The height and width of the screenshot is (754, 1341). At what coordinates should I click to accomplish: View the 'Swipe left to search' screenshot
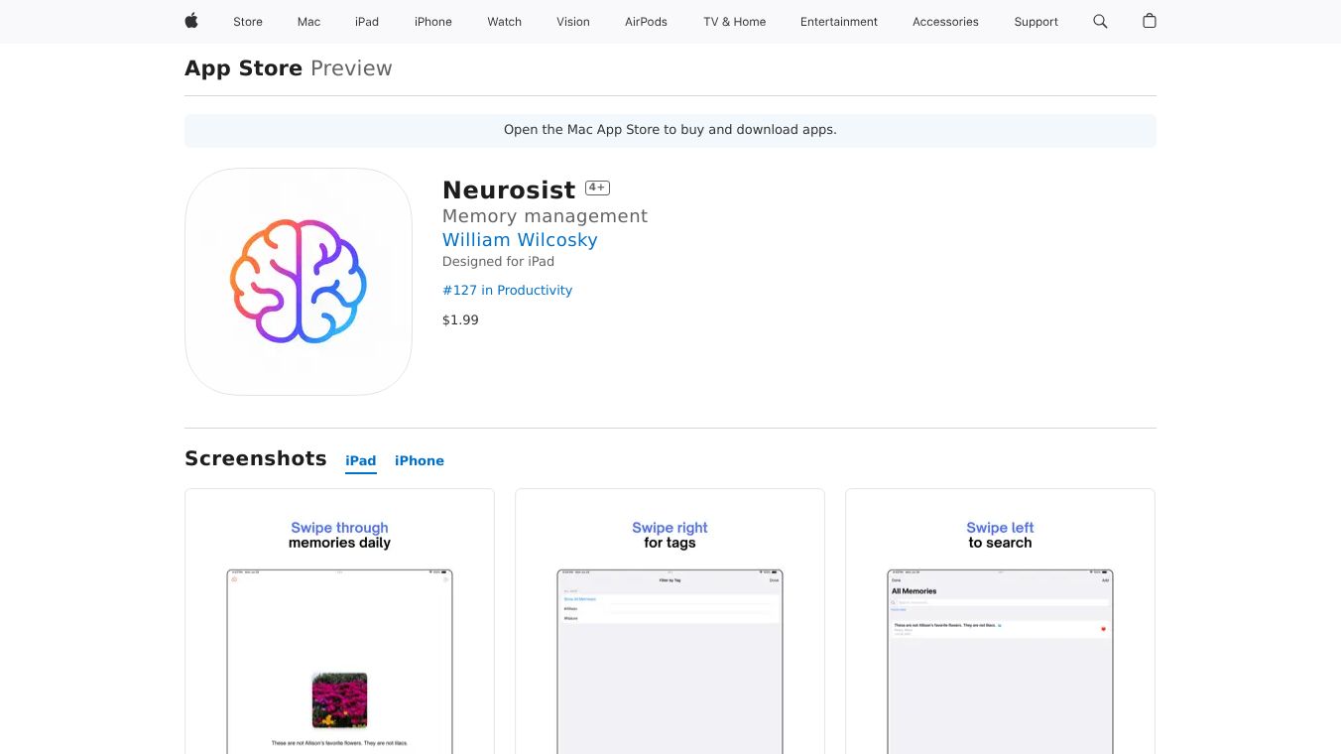(x=1000, y=621)
